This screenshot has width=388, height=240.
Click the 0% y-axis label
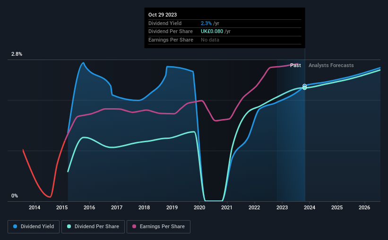coord(15,196)
